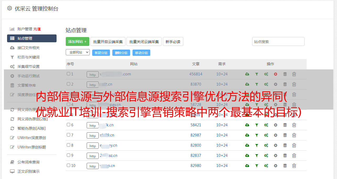Click the cloud upload icon for the 456814 row
337x179 pixels.
tap(247, 74)
